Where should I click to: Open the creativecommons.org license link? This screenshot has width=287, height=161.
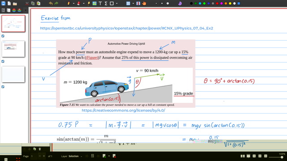click(123, 110)
